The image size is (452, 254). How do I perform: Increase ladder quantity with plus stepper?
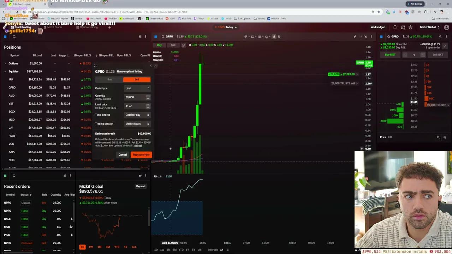click(x=423, y=55)
